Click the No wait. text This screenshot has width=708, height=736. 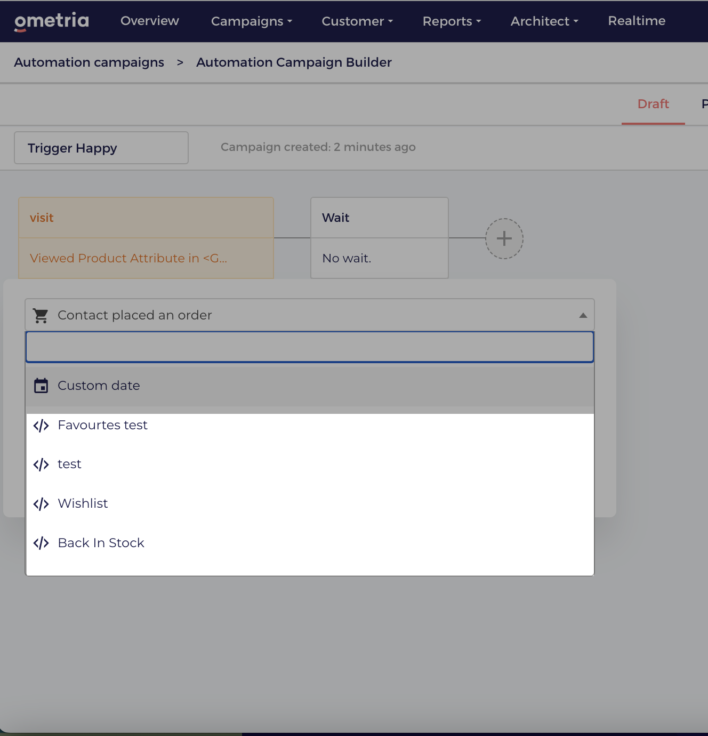coord(347,258)
